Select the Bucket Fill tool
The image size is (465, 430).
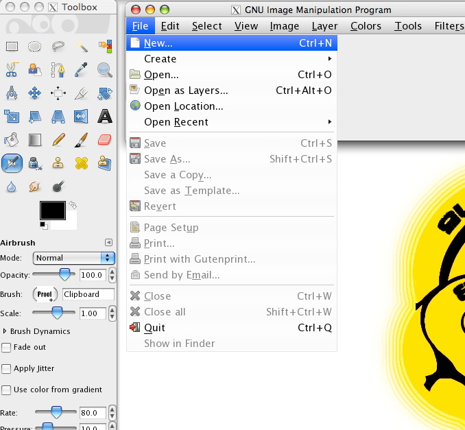(12, 140)
